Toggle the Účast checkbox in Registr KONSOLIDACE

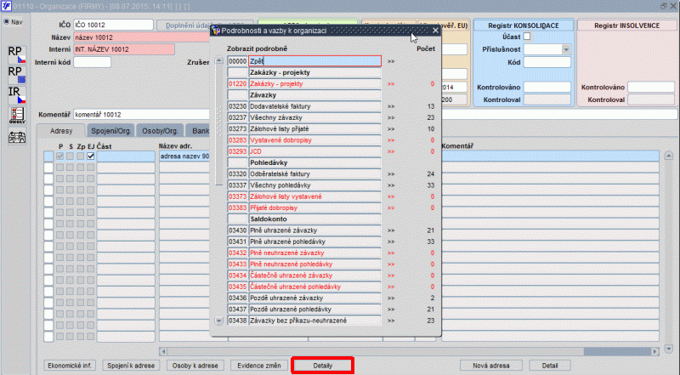(527, 37)
